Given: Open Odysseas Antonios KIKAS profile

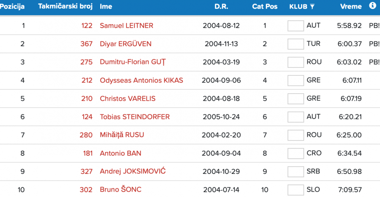Looking at the screenshot, I should coord(141,80).
